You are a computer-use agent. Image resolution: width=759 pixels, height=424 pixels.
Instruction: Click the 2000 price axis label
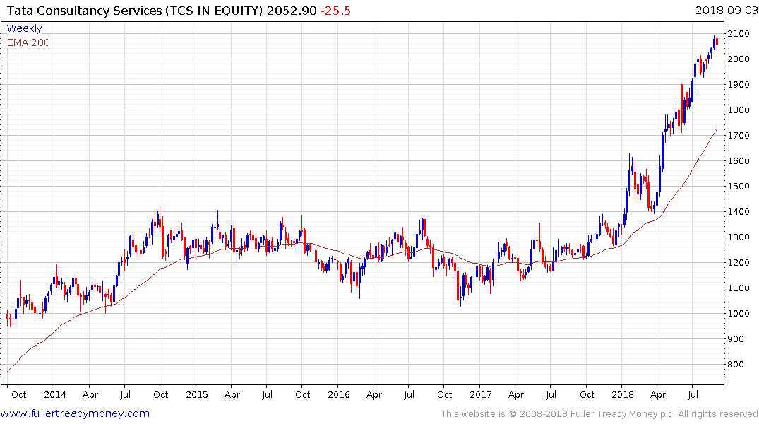click(x=739, y=59)
